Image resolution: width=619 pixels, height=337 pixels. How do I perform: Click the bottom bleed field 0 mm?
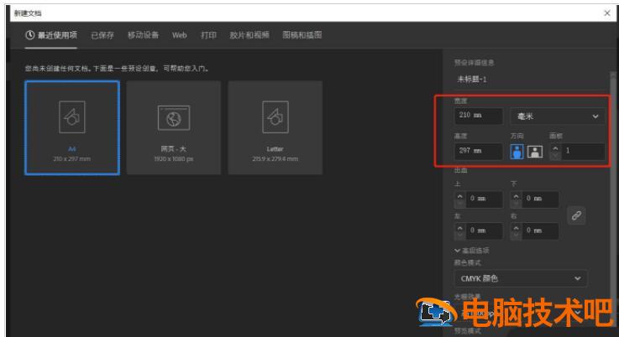pyautogui.click(x=540, y=199)
